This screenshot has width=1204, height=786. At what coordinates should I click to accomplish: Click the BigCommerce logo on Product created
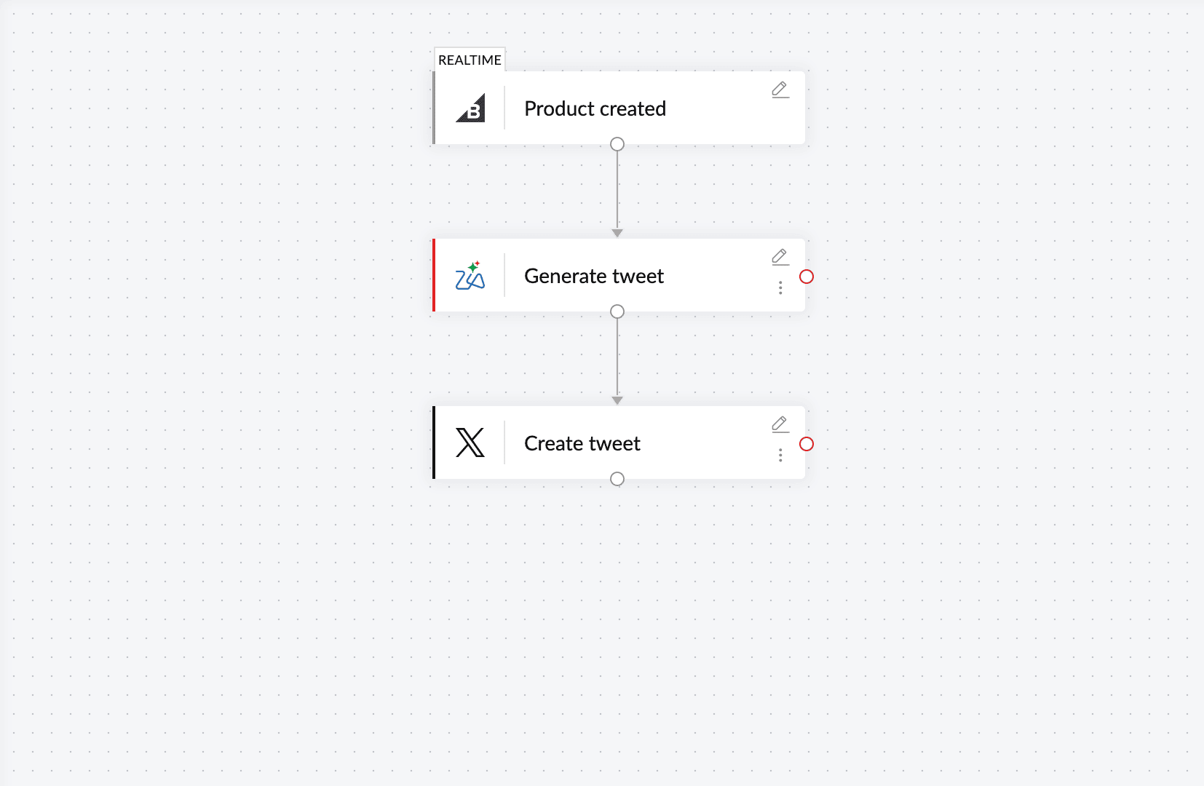(470, 108)
